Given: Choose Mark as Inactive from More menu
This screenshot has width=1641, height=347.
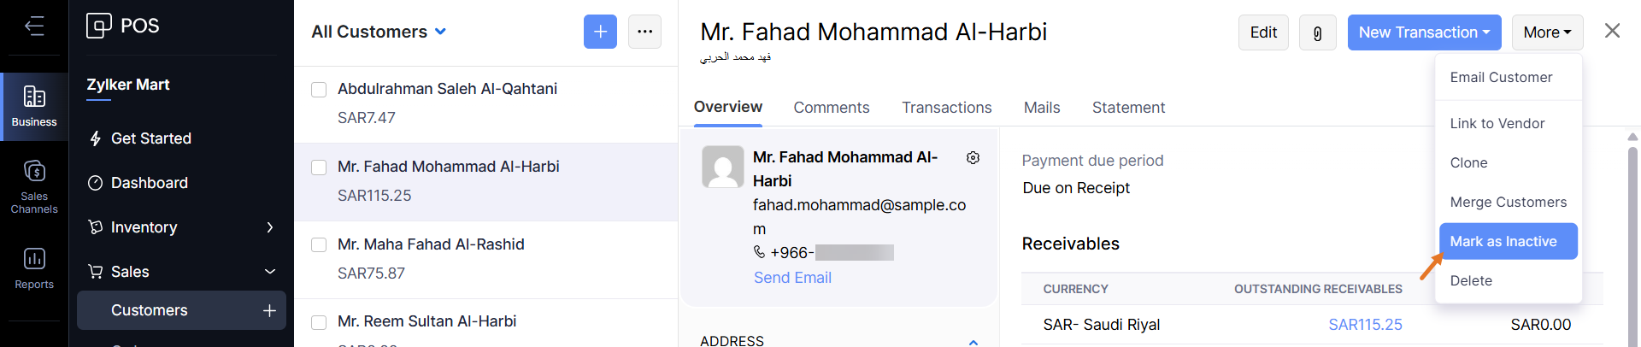Looking at the screenshot, I should 1508,242.
